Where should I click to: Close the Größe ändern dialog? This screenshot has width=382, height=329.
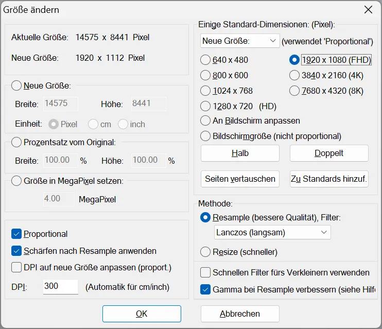pos(368,10)
